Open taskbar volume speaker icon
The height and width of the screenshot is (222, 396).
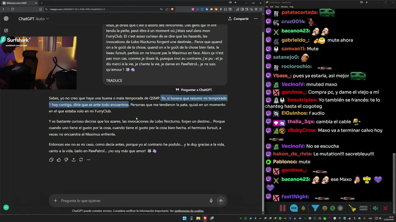(x=380, y=218)
